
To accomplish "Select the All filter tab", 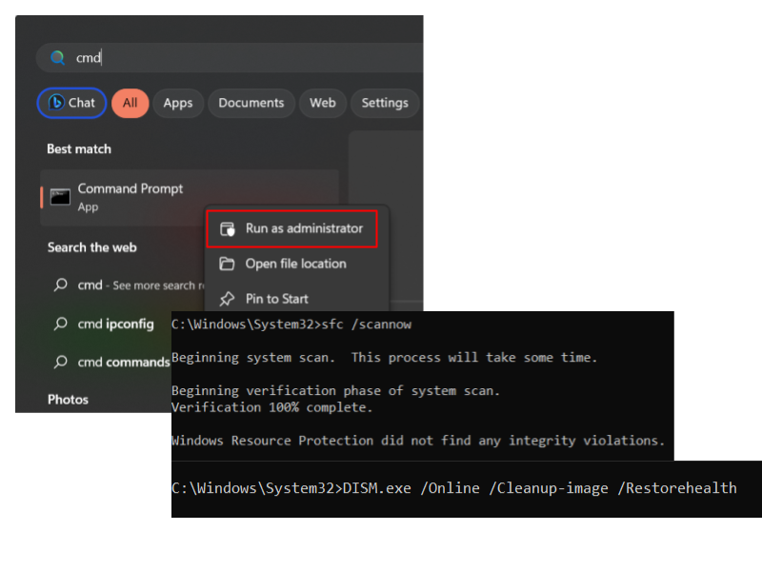I will tap(130, 103).
